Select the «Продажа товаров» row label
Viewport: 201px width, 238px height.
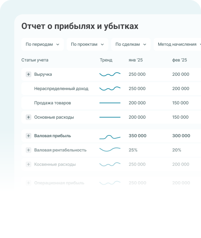[52, 103]
